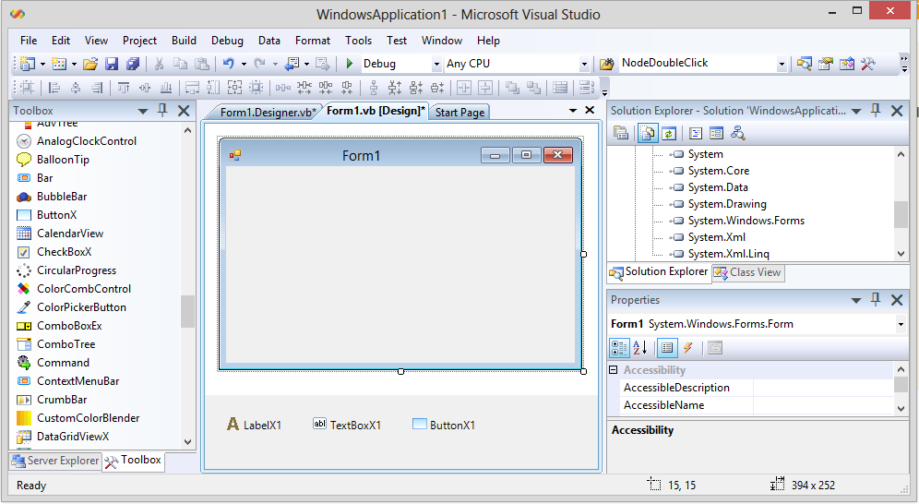Collapse the Accessibility category
Screen dimensions: 919x504
[x=614, y=370]
